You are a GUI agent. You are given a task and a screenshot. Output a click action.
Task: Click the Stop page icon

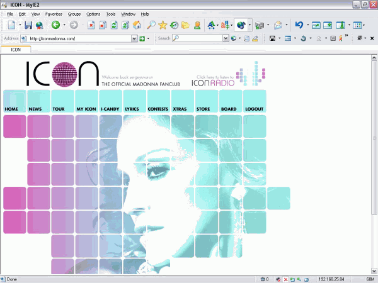(x=91, y=25)
